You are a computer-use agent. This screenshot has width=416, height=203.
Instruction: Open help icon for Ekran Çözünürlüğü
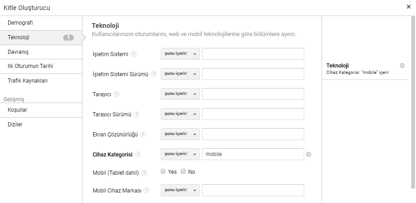pyautogui.click(x=143, y=135)
